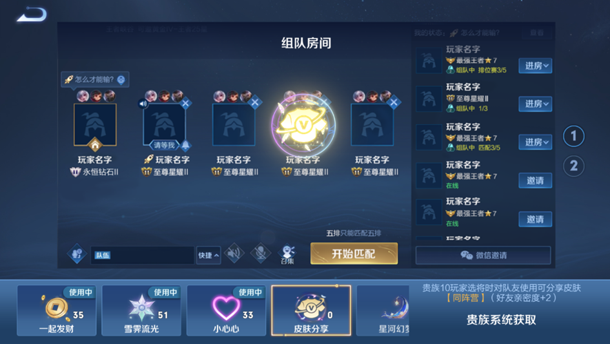Screen dimensions: 610x344
Task: Click the house icon under the room owner's avatar
Action: point(95,145)
